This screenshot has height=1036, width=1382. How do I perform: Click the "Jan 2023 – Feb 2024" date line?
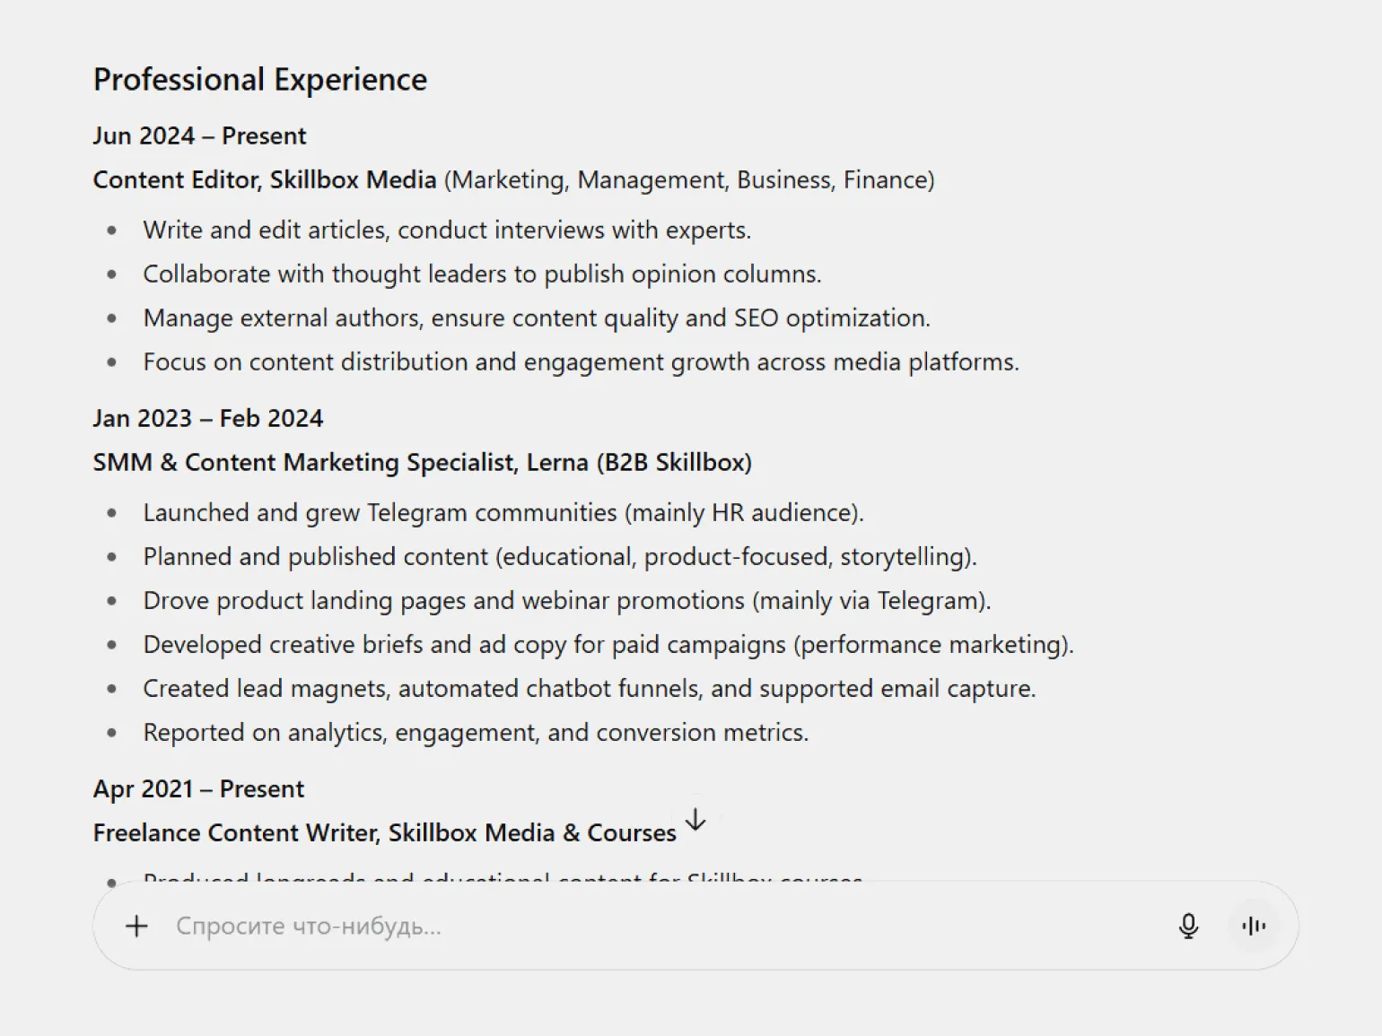pyautogui.click(x=208, y=419)
